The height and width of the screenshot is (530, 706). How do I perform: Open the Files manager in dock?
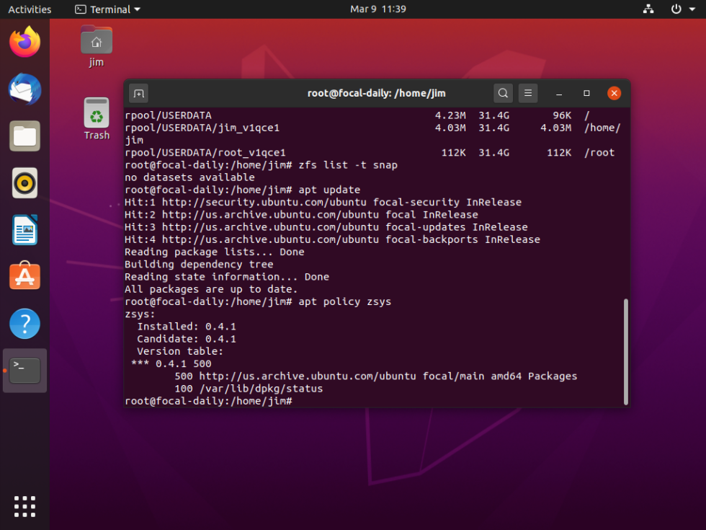[24, 136]
